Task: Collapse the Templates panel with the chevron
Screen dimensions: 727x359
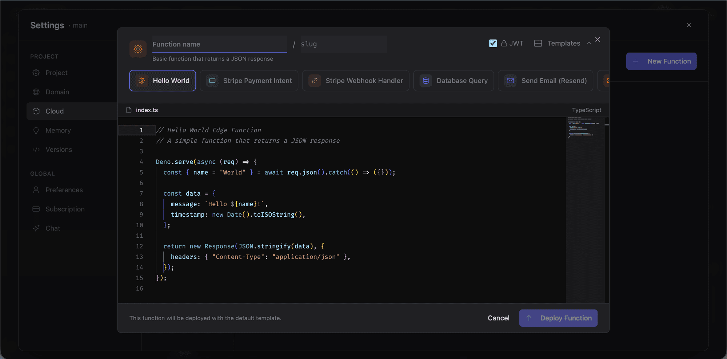Action: tap(589, 43)
